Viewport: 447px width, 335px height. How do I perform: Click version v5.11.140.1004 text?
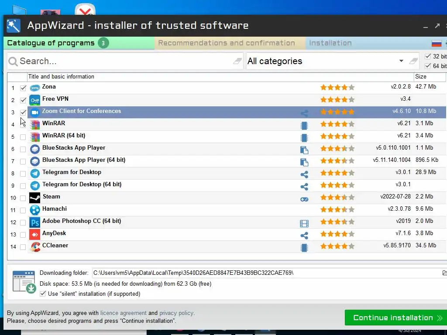(x=392, y=160)
